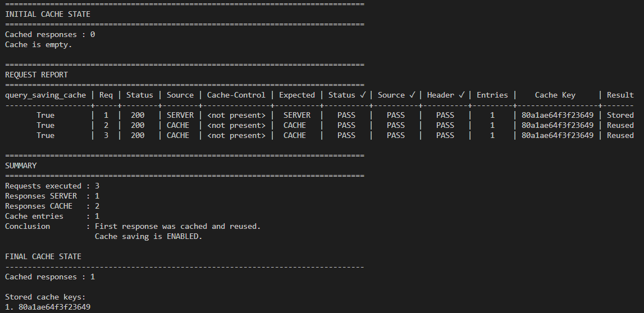Click the Entries column header
Viewport: 644px width, 313px height.
pos(492,95)
